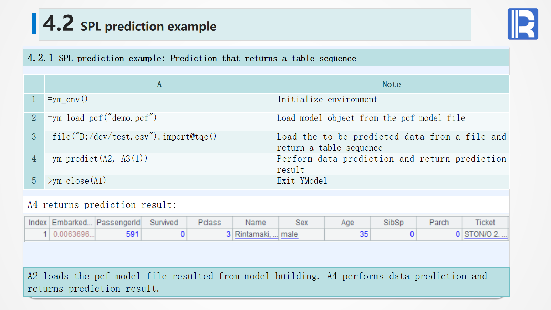551x310 pixels.
Task: Click the Rintamaki name link
Action: (x=256, y=234)
